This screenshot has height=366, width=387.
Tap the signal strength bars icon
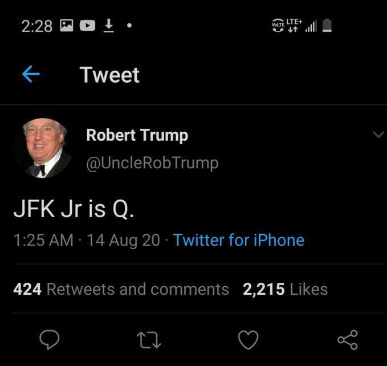coord(311,27)
